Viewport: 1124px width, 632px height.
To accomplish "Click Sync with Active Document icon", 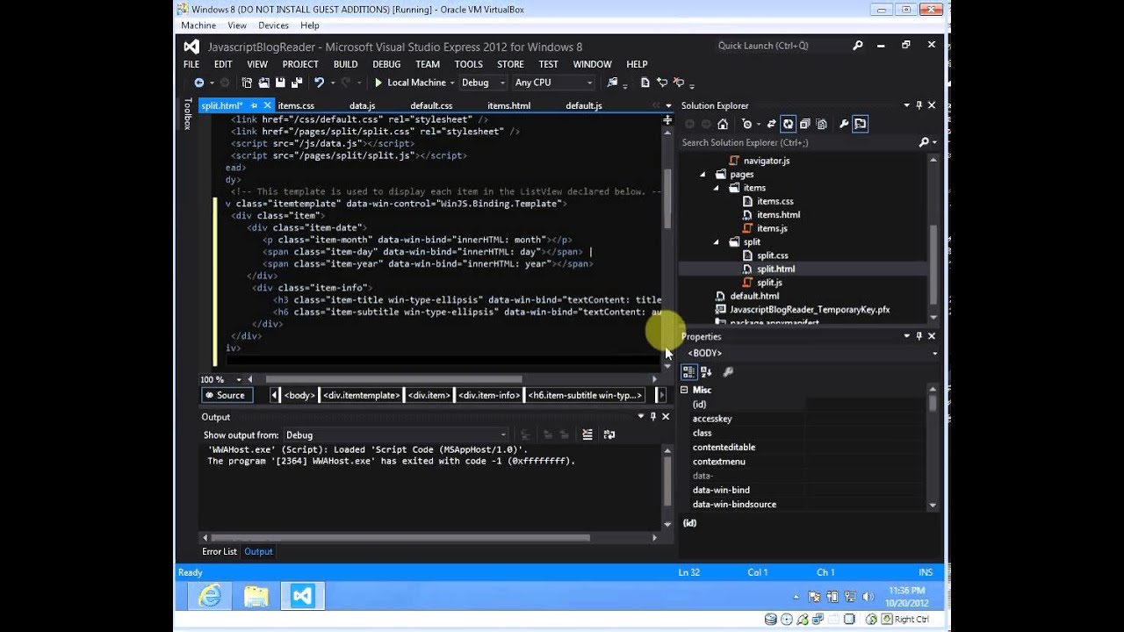I will click(x=771, y=124).
